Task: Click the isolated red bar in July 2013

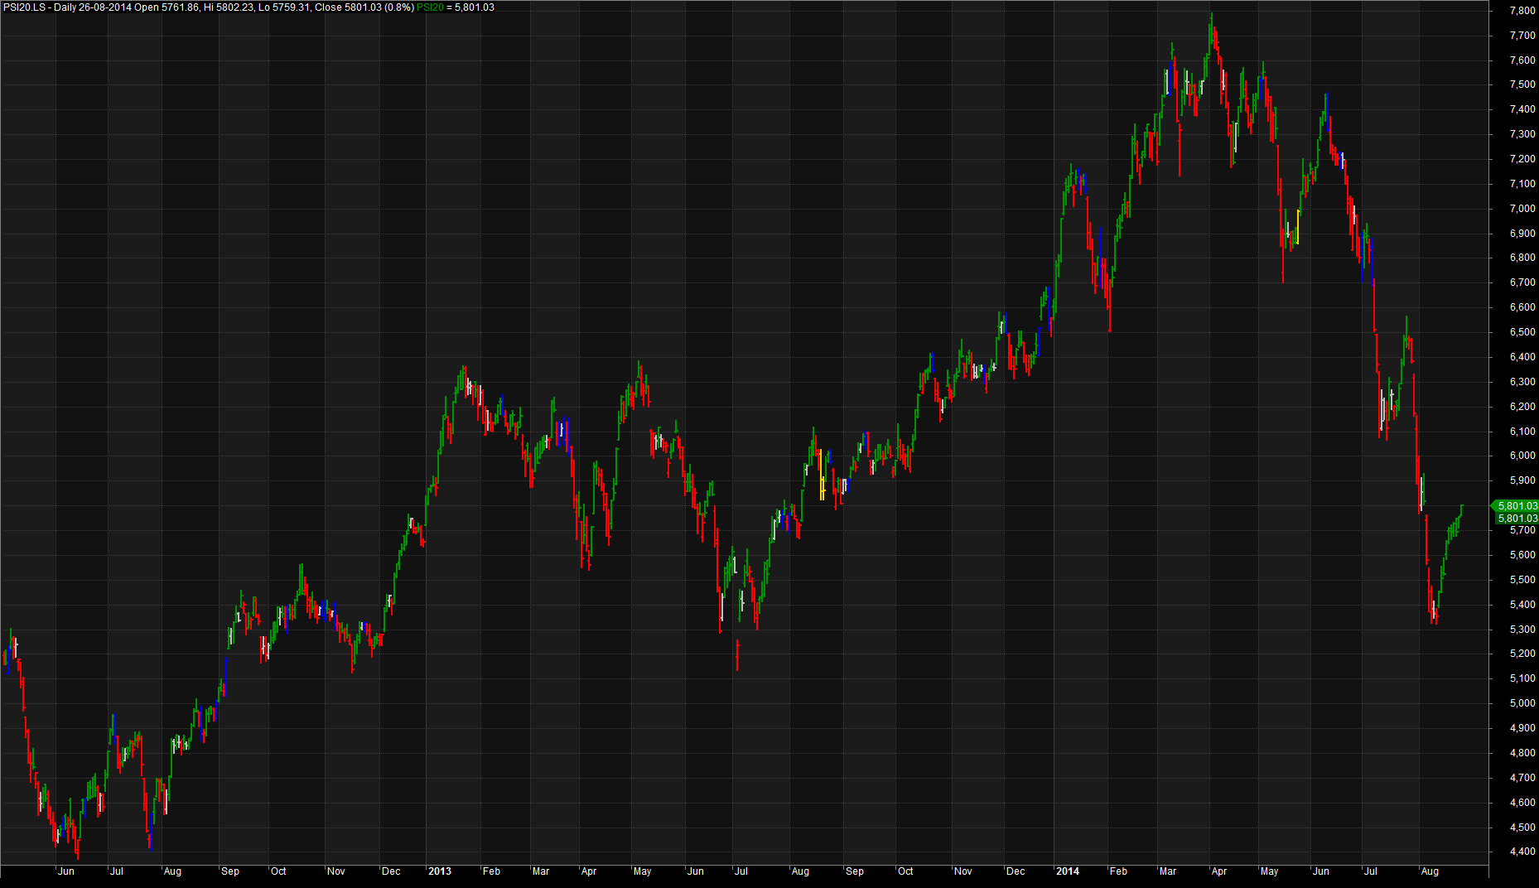Action: coord(736,654)
